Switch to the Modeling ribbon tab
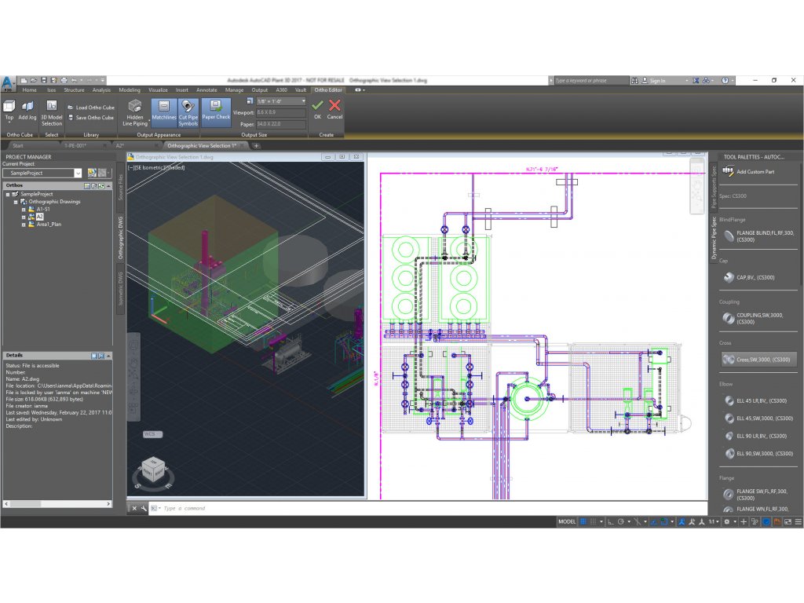This screenshot has width=804, height=603. coord(130,90)
